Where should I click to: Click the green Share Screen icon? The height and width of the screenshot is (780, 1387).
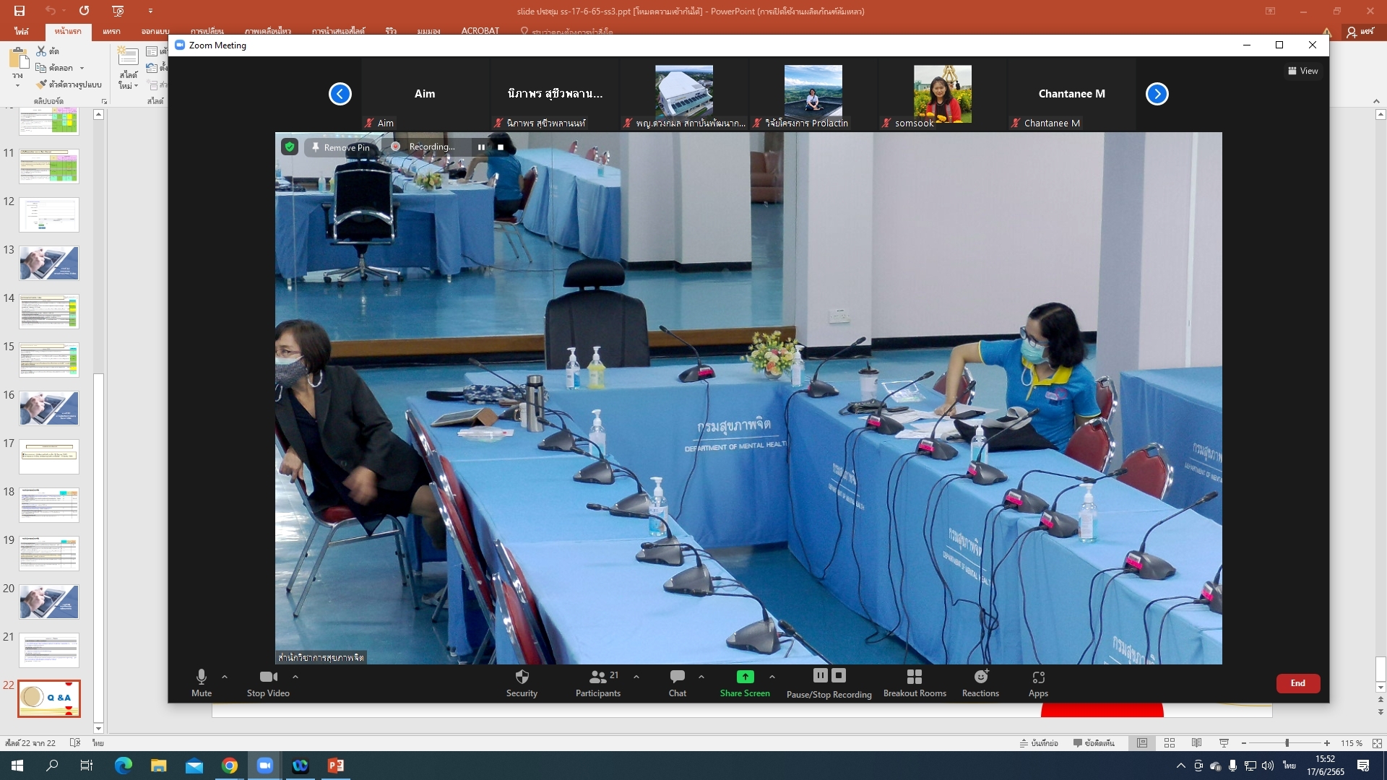tap(745, 677)
